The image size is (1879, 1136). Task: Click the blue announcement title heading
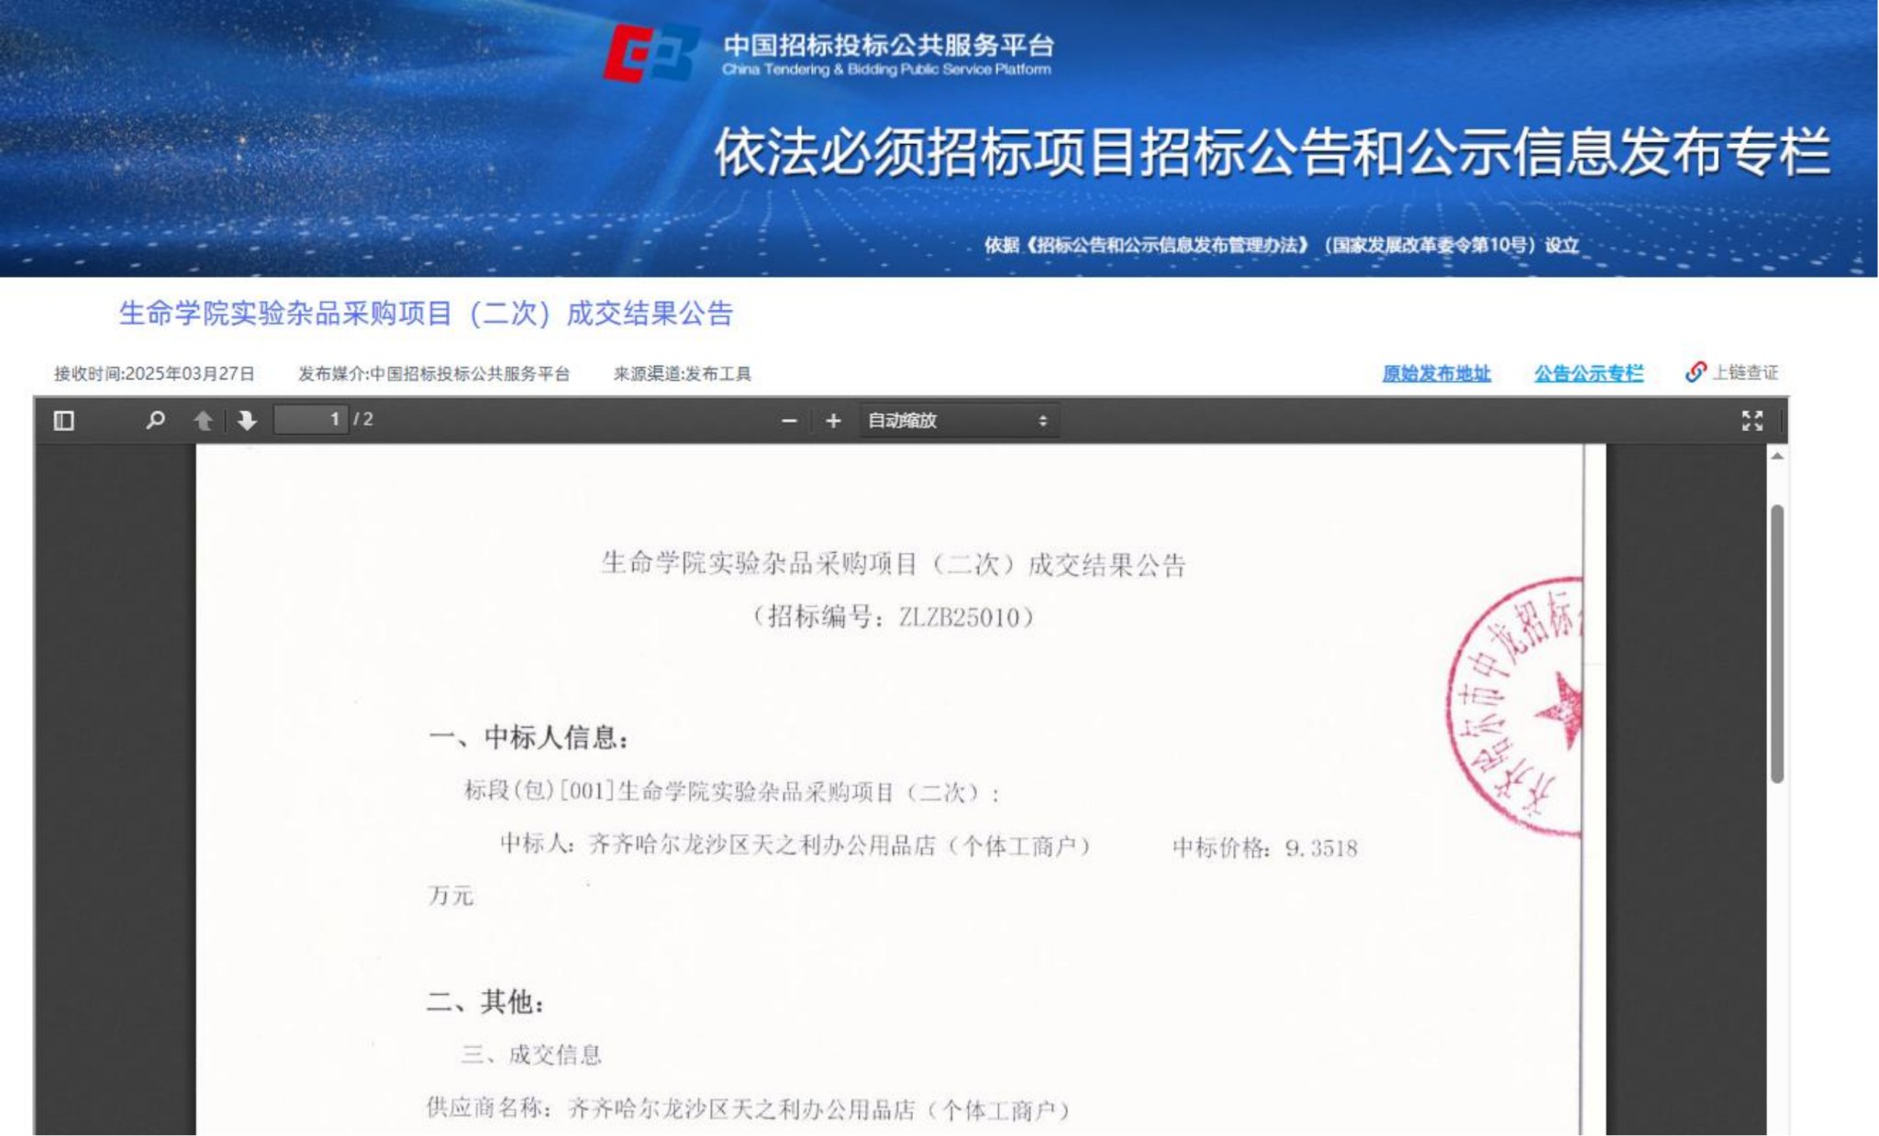point(426,314)
